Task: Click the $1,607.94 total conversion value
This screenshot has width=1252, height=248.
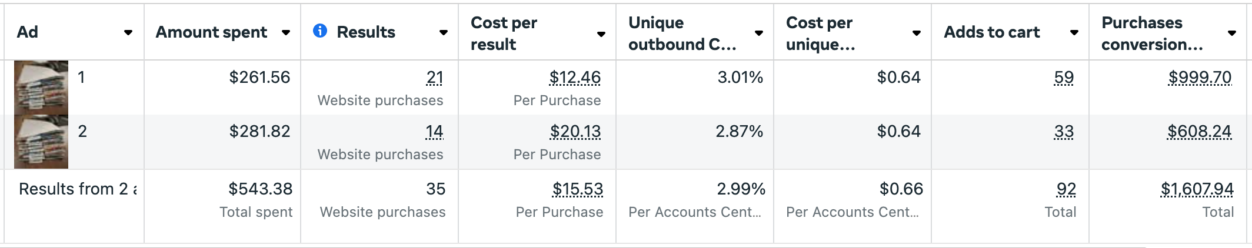Action: tap(1197, 189)
